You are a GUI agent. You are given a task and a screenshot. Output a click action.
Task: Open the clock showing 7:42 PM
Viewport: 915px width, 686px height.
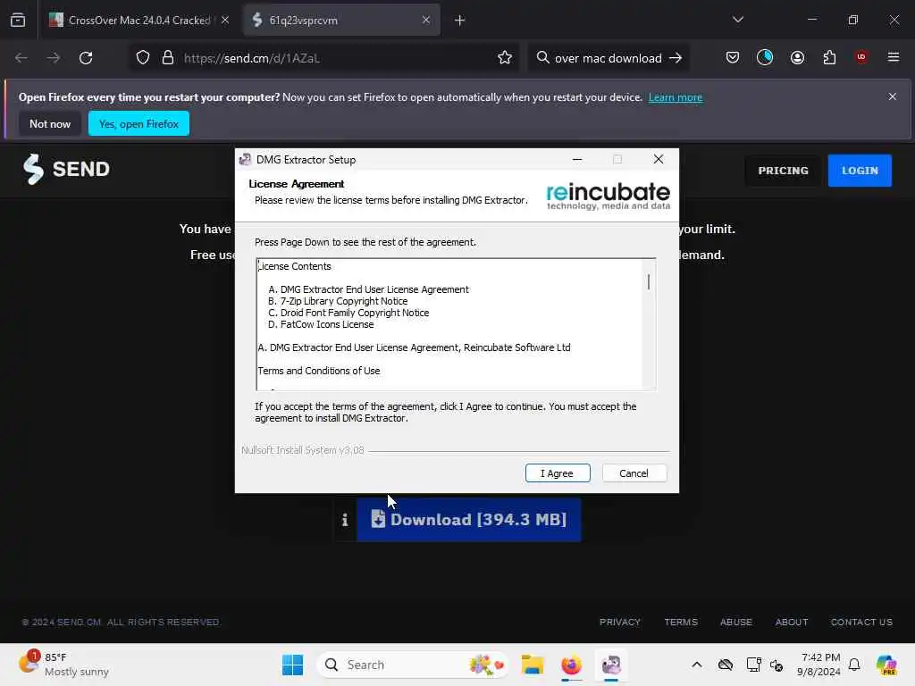click(x=820, y=665)
